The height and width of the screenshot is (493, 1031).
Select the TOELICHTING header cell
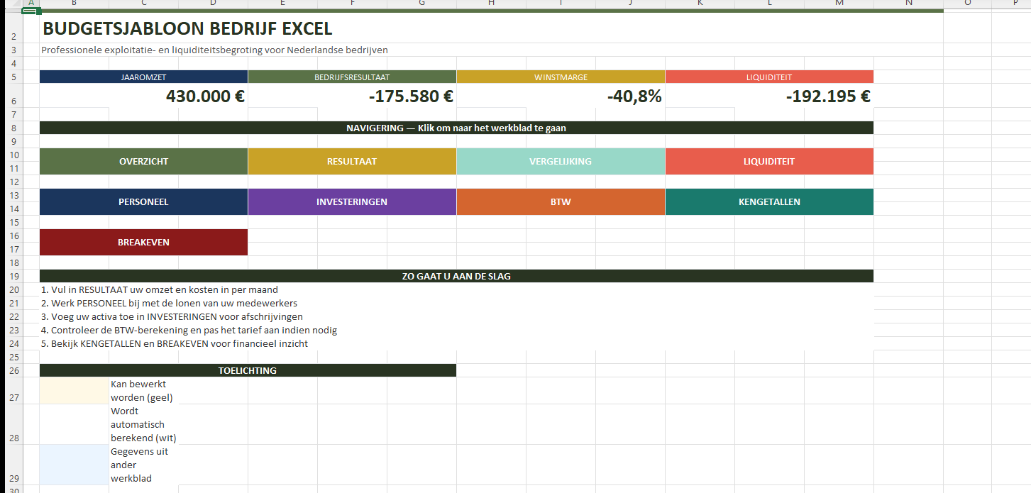tap(248, 371)
